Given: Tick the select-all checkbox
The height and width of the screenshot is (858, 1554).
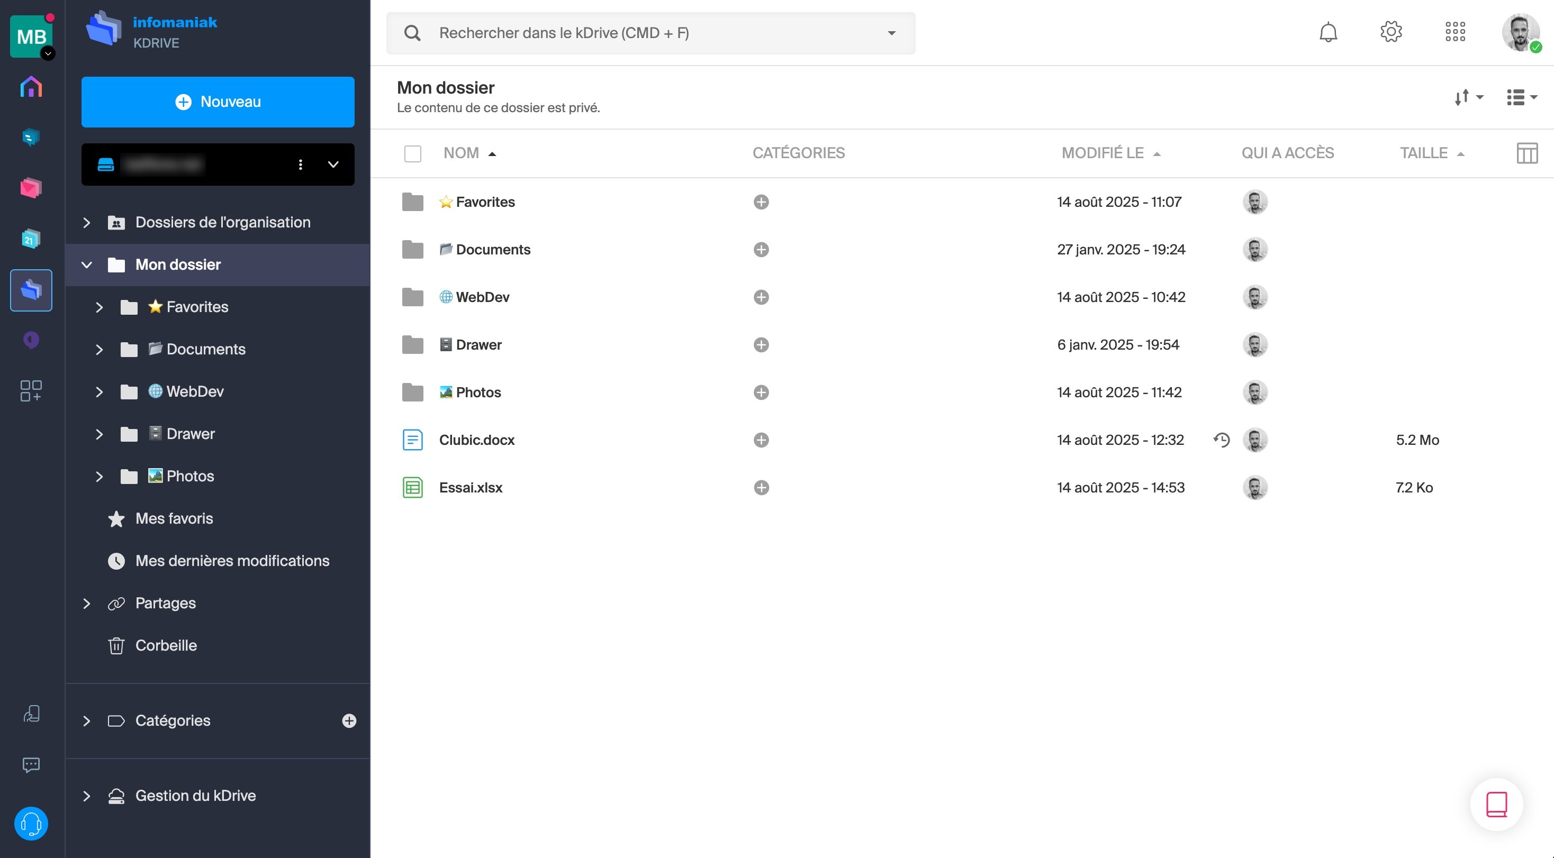Looking at the screenshot, I should 413,154.
